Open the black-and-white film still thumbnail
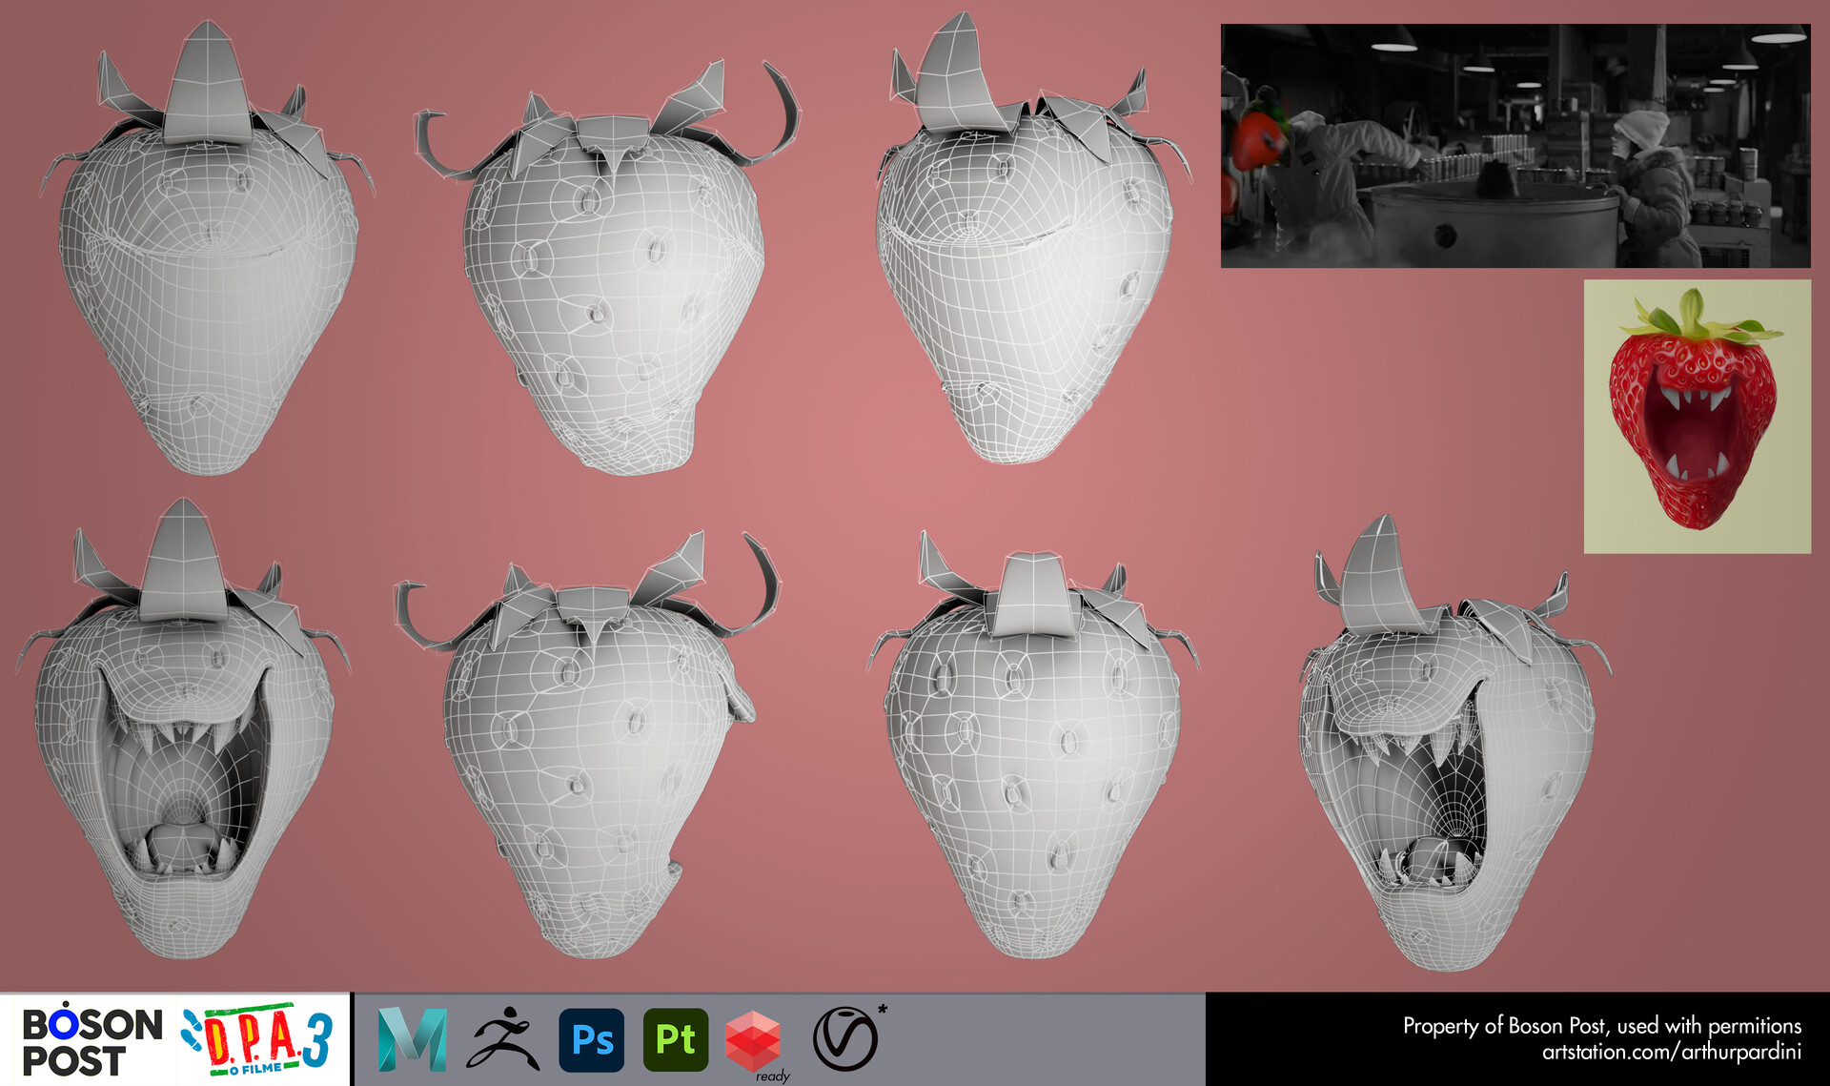1830x1086 pixels. tap(1515, 146)
